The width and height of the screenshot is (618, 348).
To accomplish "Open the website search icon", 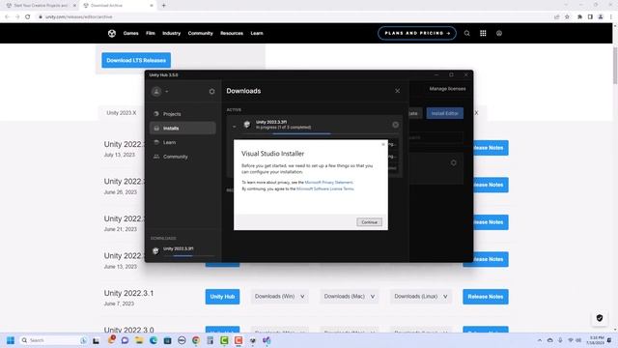I will pos(467,34).
